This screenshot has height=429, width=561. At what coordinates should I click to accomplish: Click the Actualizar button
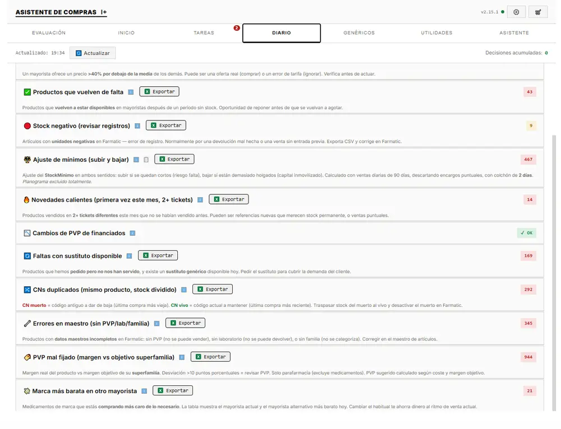click(x=93, y=53)
